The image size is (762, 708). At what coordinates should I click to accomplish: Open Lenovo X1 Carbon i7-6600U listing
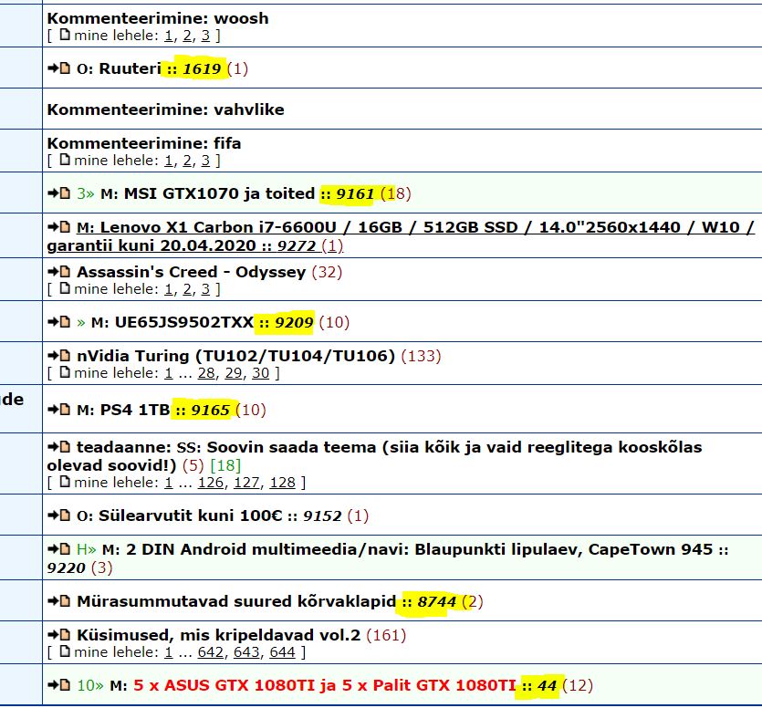tap(402, 236)
